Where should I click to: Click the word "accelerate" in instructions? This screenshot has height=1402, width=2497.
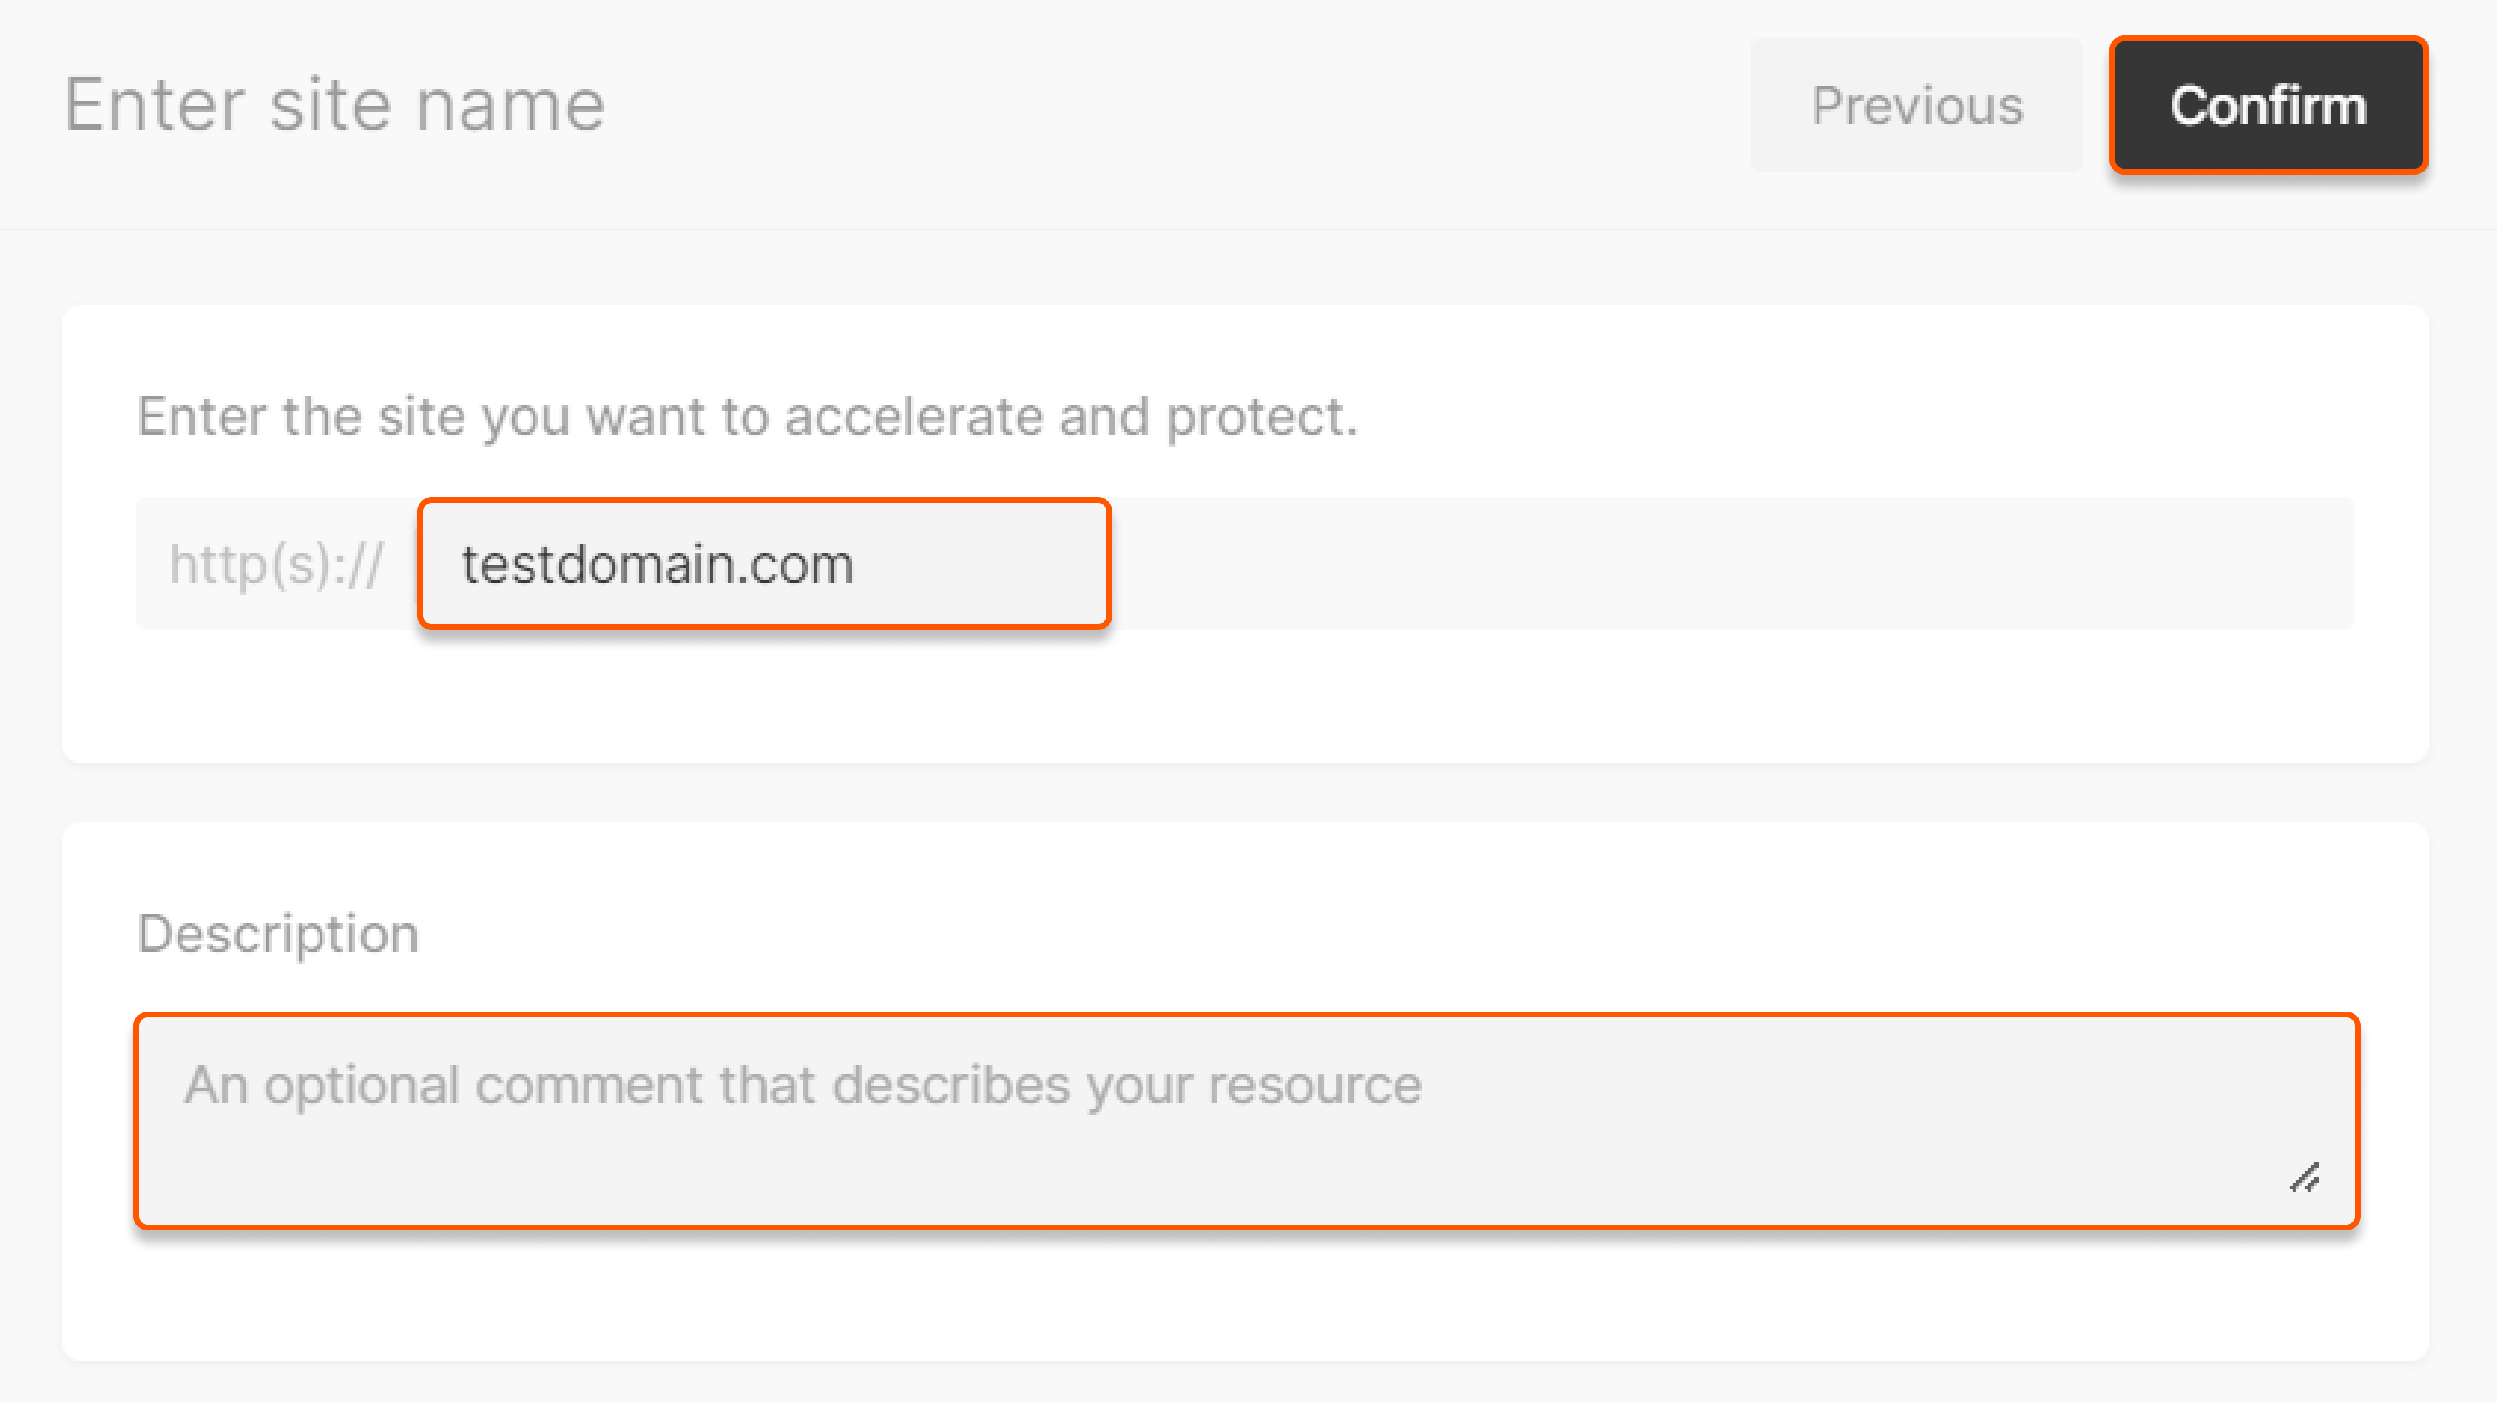coord(913,416)
